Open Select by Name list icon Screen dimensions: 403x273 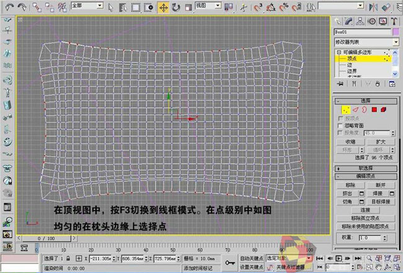pyautogui.click(x=123, y=7)
